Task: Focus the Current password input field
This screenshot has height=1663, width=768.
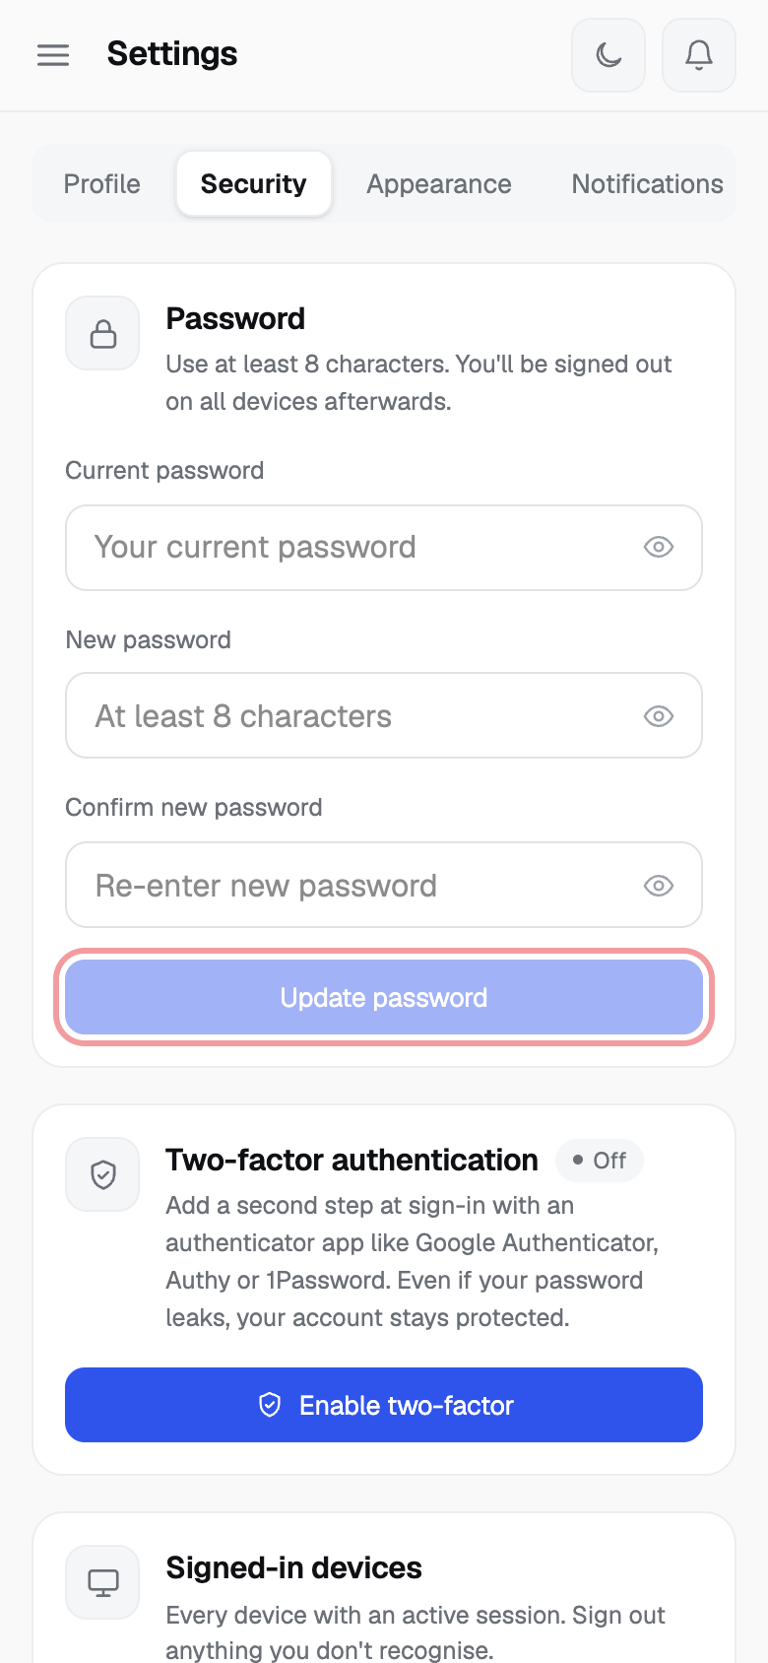Action: point(384,548)
